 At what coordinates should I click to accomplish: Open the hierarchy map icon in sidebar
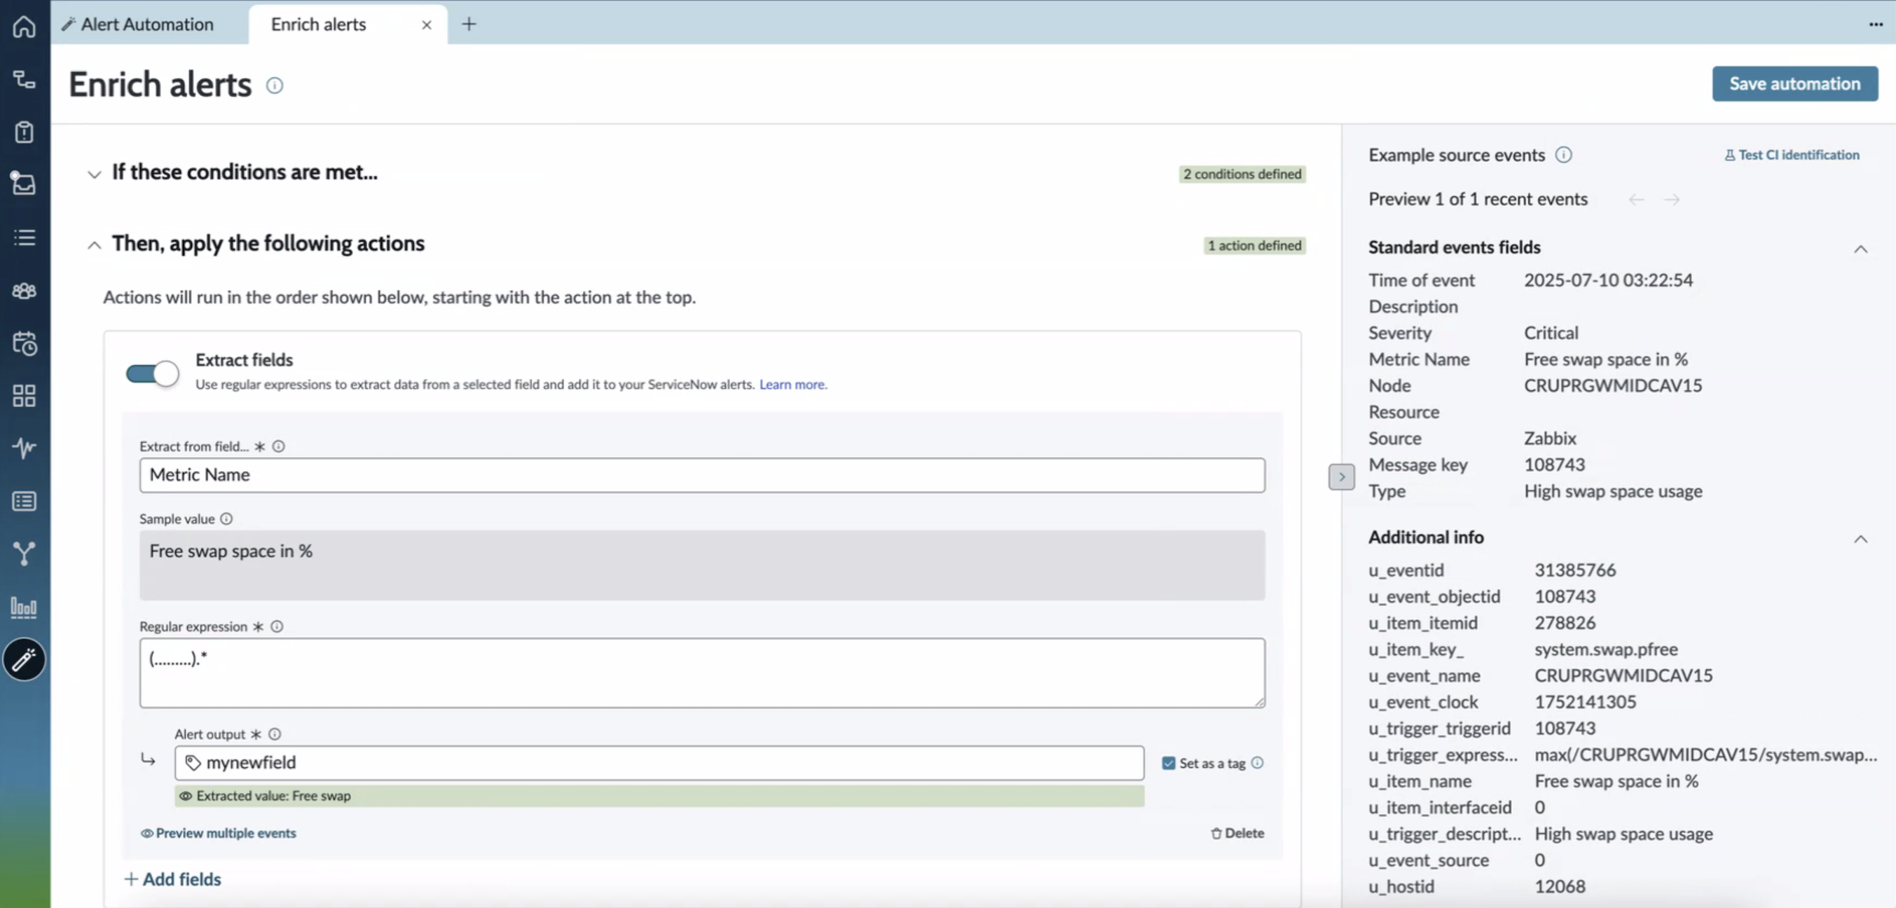[x=25, y=79]
